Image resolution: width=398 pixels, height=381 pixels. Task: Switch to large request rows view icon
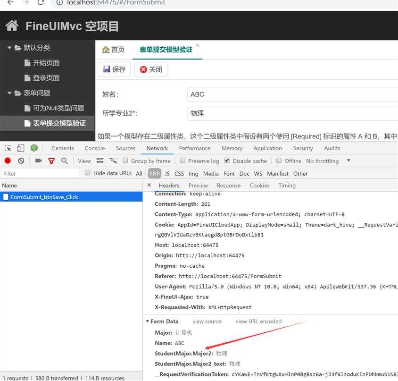click(100, 161)
